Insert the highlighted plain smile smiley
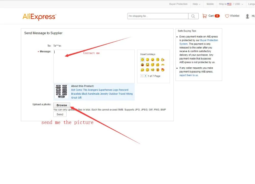The width and height of the screenshot is (255, 184). (142, 60)
